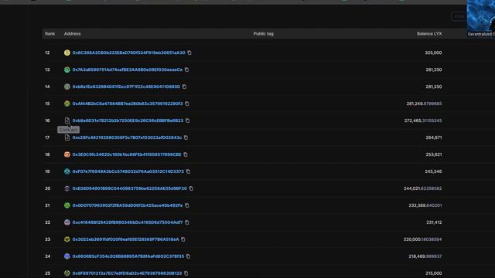This screenshot has width=495, height=278.
Task: Copy the rank 13 address
Action: tap(187, 69)
